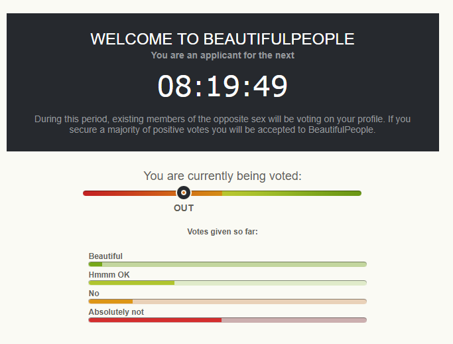Click the paragraph explaining the voting period
Viewport: 453px width, 344px height.
(x=223, y=124)
